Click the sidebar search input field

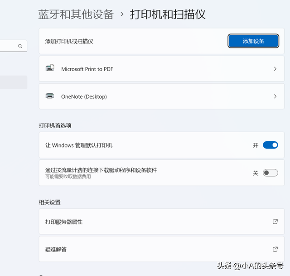[13, 46]
